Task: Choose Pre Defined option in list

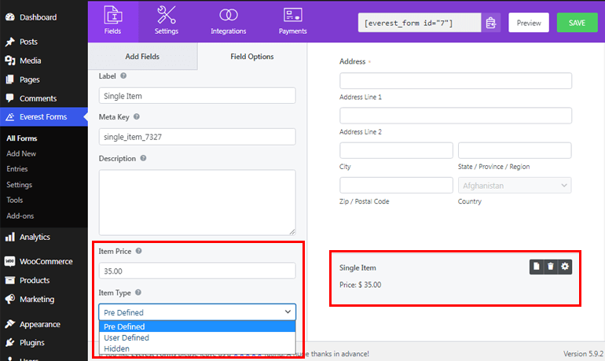Action: [197, 326]
